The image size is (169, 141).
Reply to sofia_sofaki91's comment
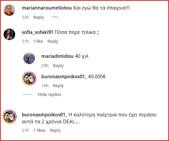point(53,41)
